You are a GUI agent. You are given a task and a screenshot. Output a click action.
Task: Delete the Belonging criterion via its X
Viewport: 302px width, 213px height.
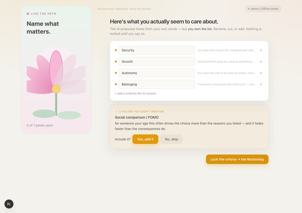tap(261, 85)
